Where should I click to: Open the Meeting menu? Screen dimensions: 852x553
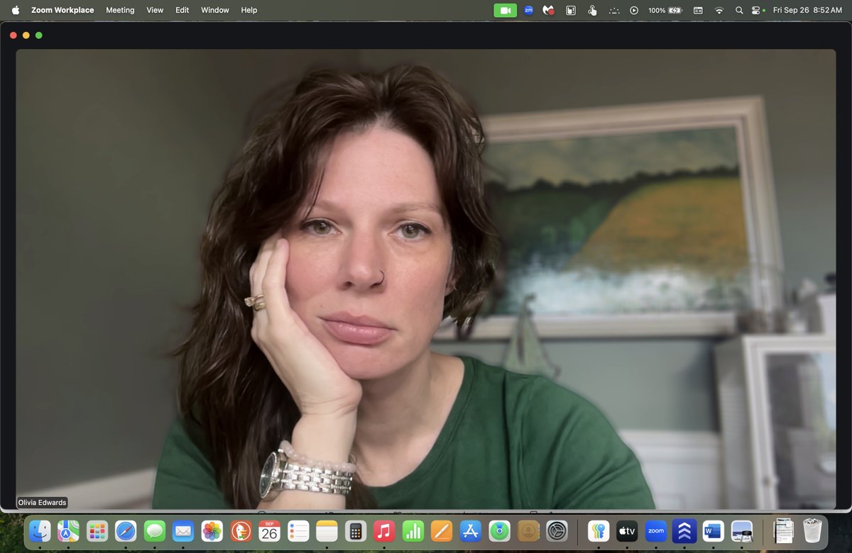[x=120, y=10]
